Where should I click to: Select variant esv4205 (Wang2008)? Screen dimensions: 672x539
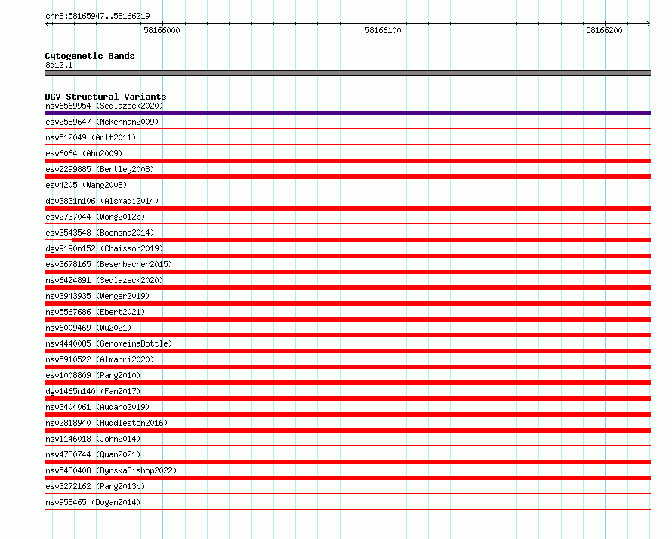[86, 185]
